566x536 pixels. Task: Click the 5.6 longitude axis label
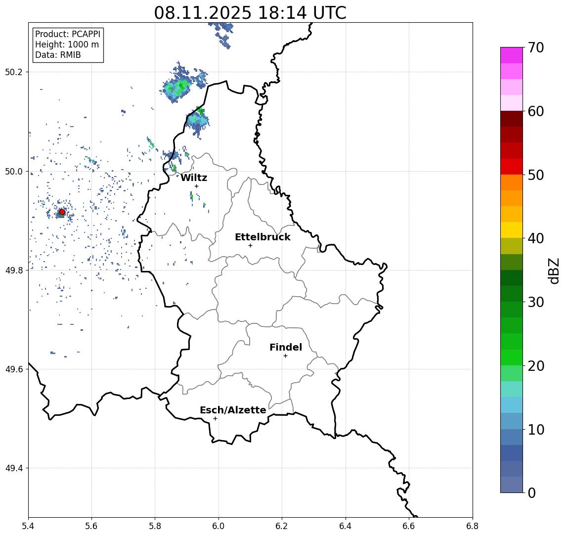(91, 526)
